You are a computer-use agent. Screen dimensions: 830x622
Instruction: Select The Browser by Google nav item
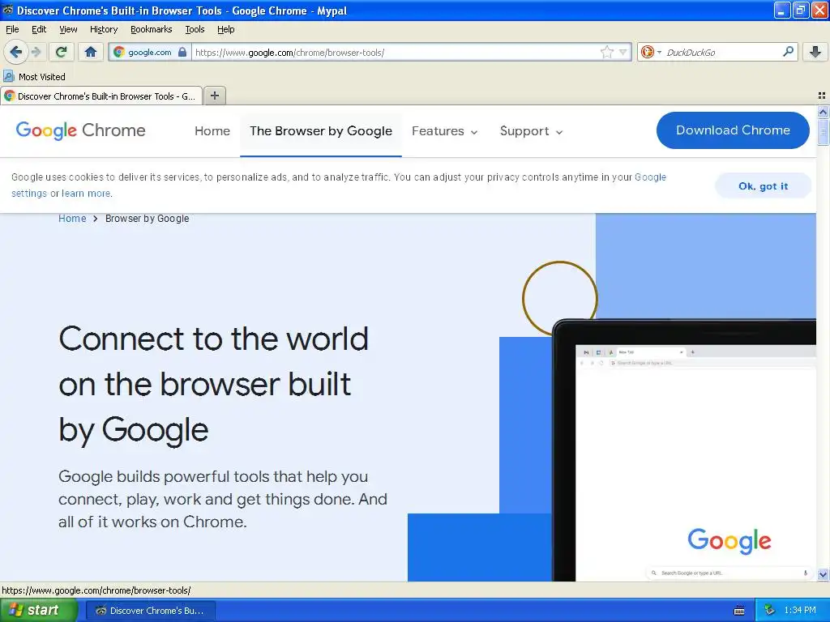coord(321,131)
